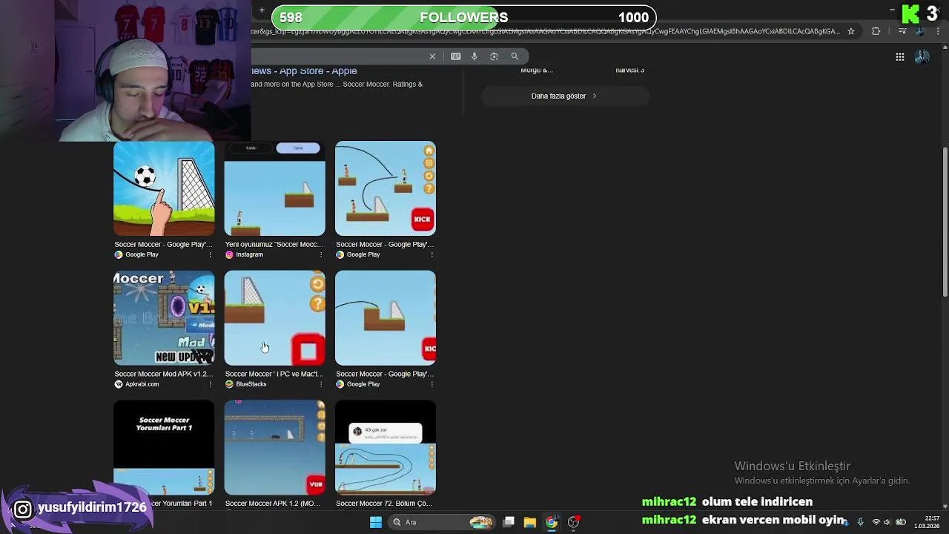Open the Google account avatar
The height and width of the screenshot is (534, 949).
[x=922, y=57]
